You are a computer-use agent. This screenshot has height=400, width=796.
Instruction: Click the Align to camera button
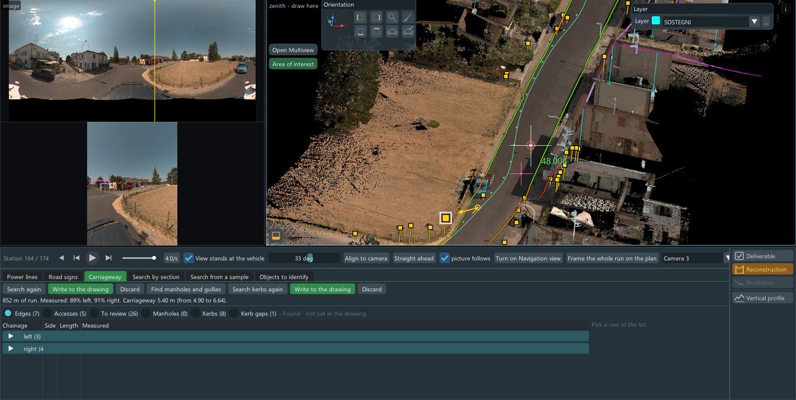pos(366,258)
